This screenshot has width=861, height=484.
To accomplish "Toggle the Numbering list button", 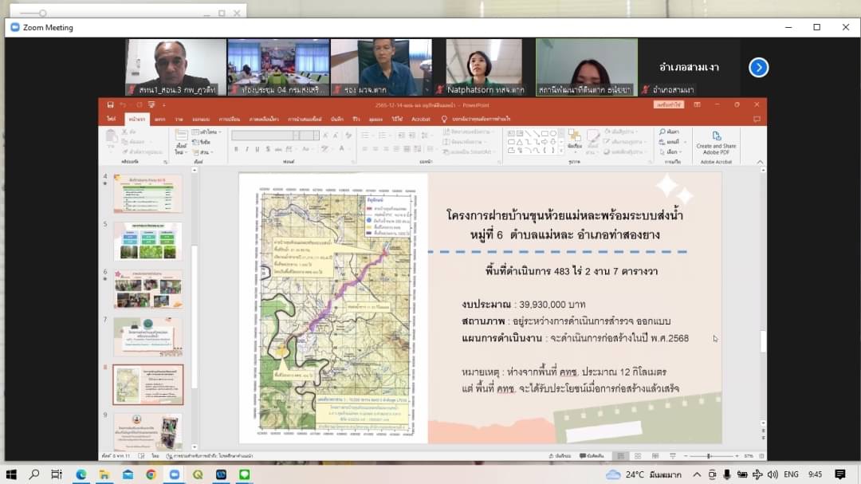I will pos(383,135).
